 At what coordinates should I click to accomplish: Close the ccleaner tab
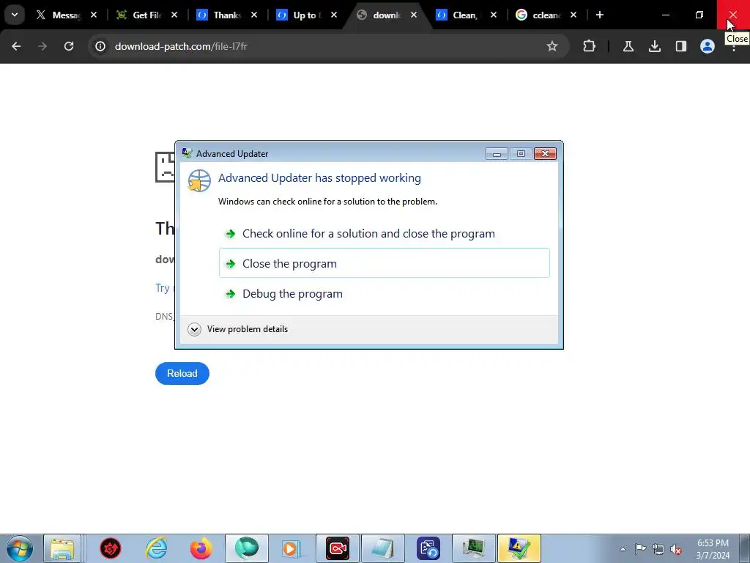point(573,15)
